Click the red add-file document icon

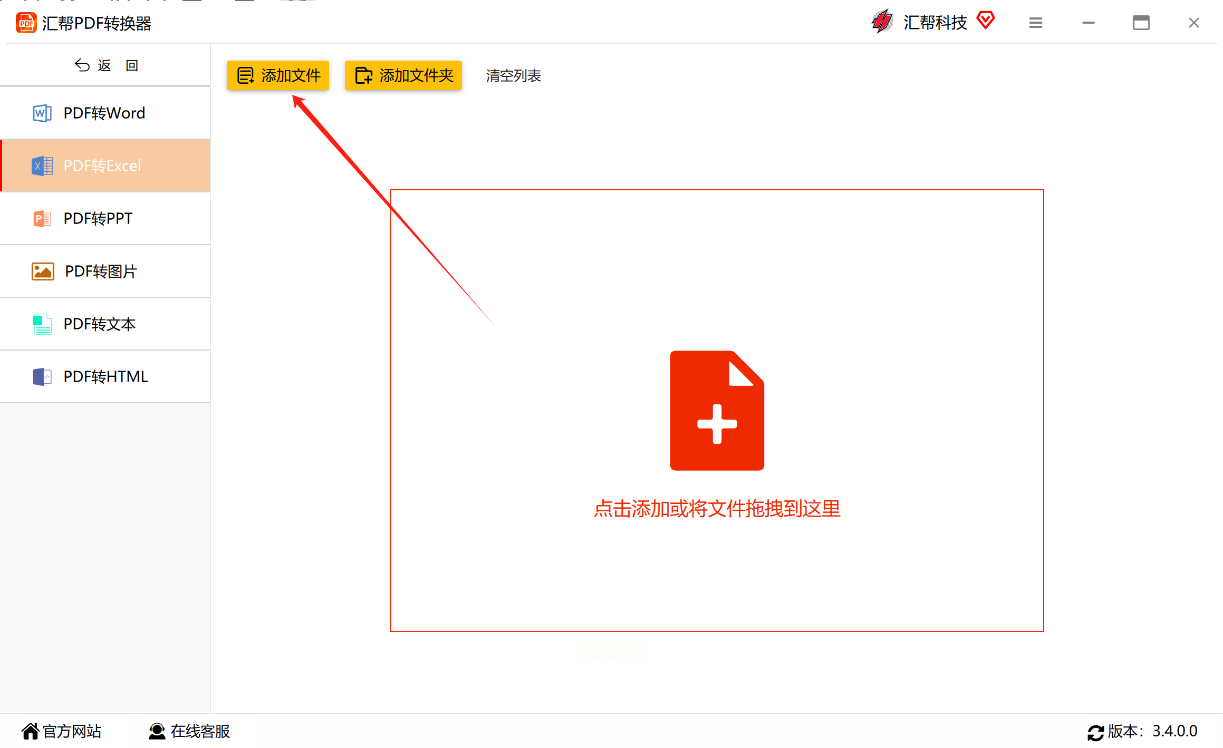[717, 410]
